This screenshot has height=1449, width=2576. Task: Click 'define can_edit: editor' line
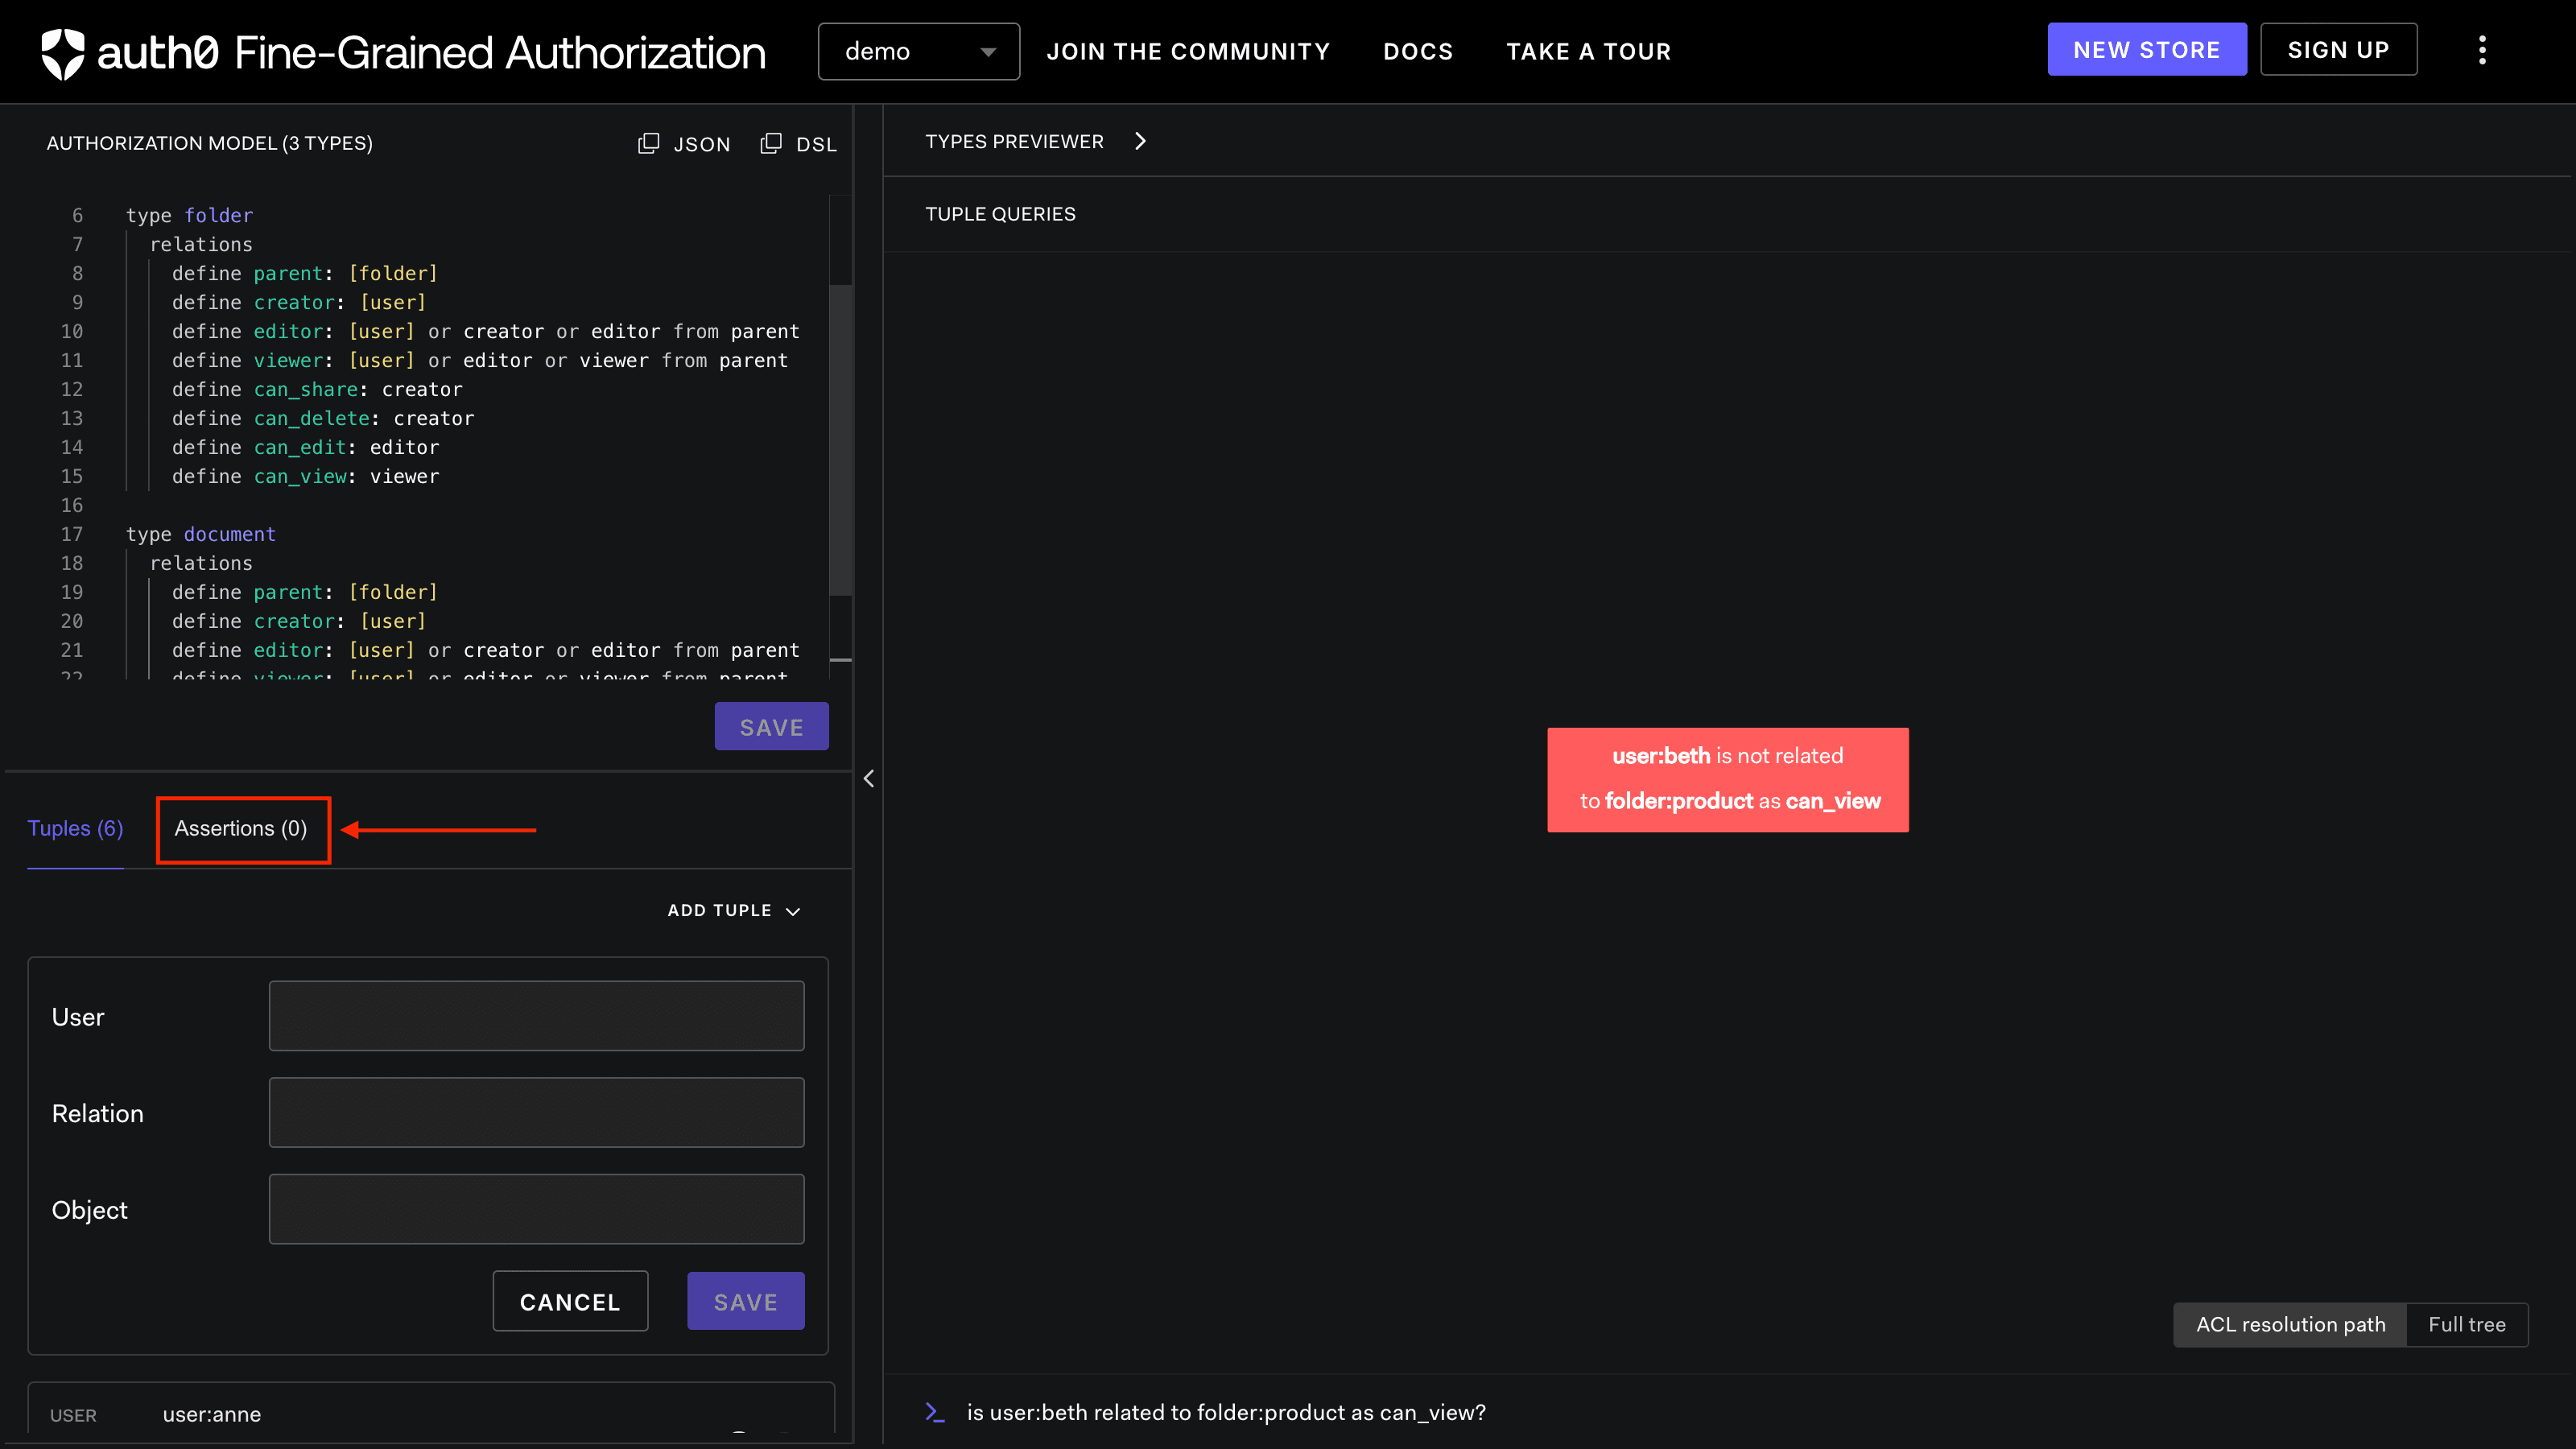[x=305, y=447]
